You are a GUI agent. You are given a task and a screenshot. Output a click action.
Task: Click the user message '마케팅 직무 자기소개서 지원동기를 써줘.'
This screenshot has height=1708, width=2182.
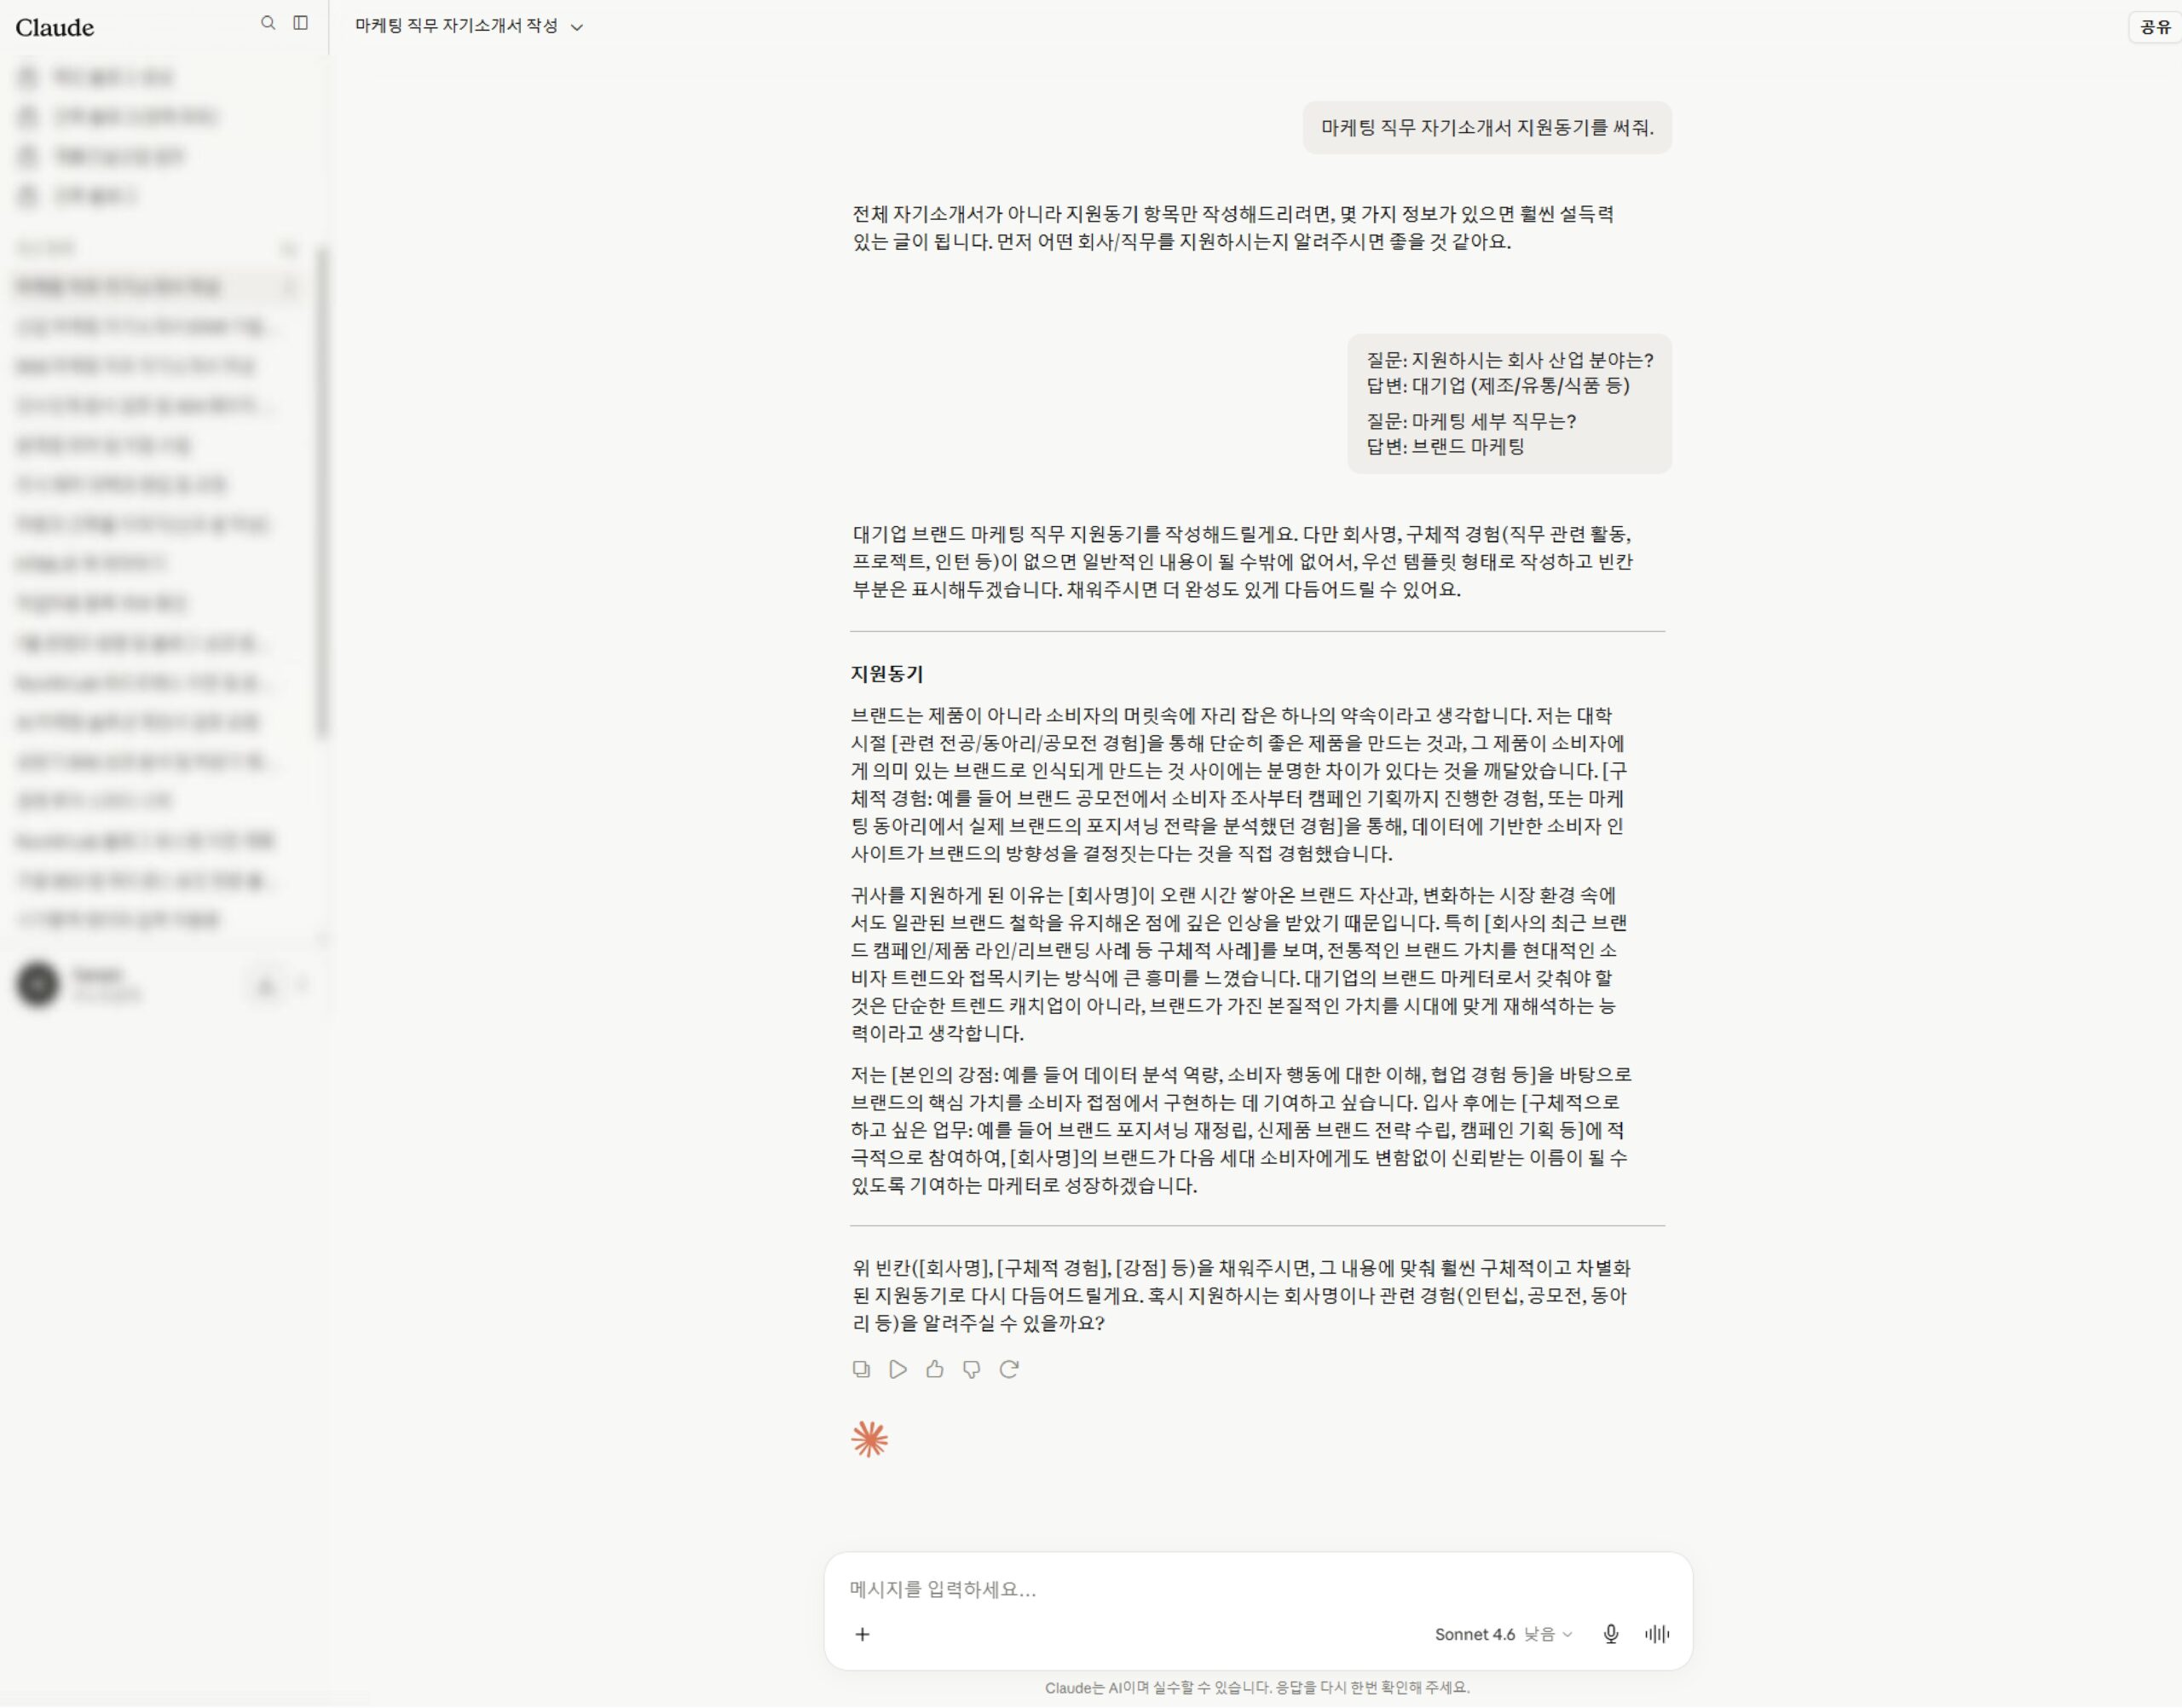tap(1487, 128)
